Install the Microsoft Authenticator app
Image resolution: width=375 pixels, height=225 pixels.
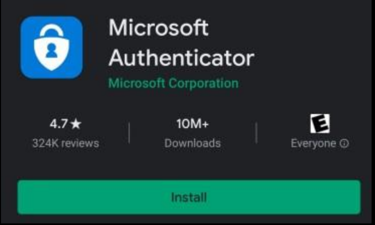tap(189, 197)
